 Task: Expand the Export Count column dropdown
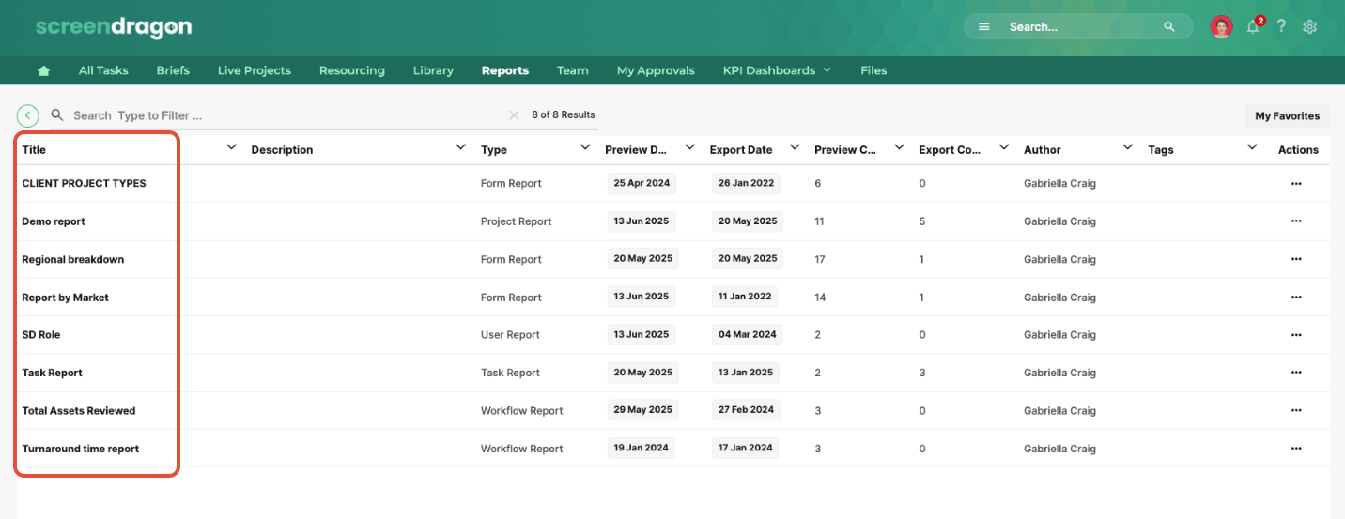[x=1003, y=147]
